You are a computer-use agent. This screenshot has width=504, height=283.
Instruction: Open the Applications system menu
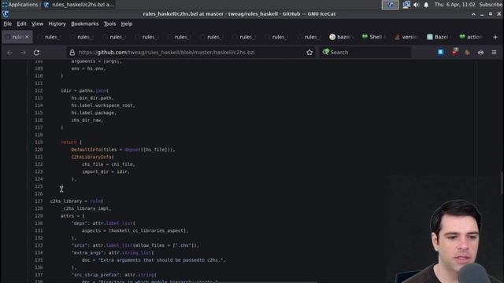click(x=20, y=5)
